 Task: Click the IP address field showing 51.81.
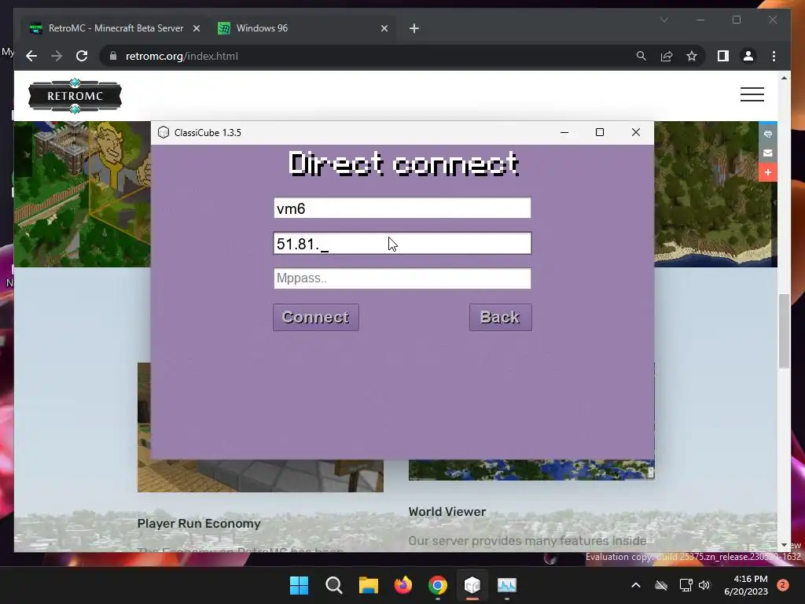[x=402, y=244]
